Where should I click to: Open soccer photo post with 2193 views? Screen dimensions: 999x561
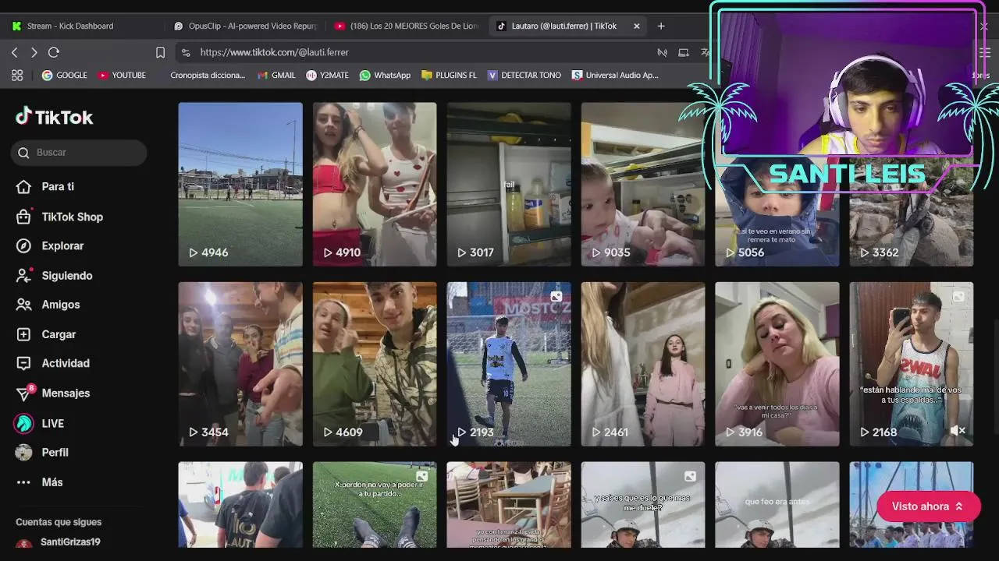tap(509, 364)
